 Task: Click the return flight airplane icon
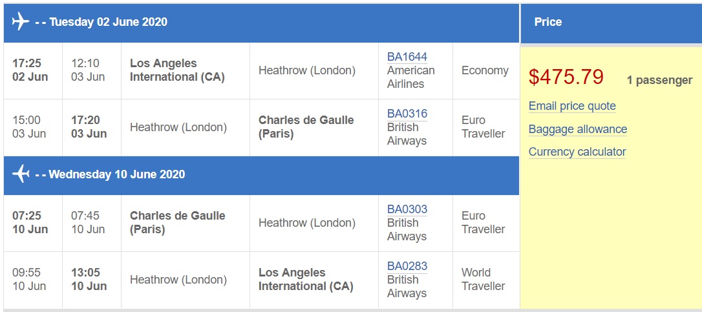(21, 174)
